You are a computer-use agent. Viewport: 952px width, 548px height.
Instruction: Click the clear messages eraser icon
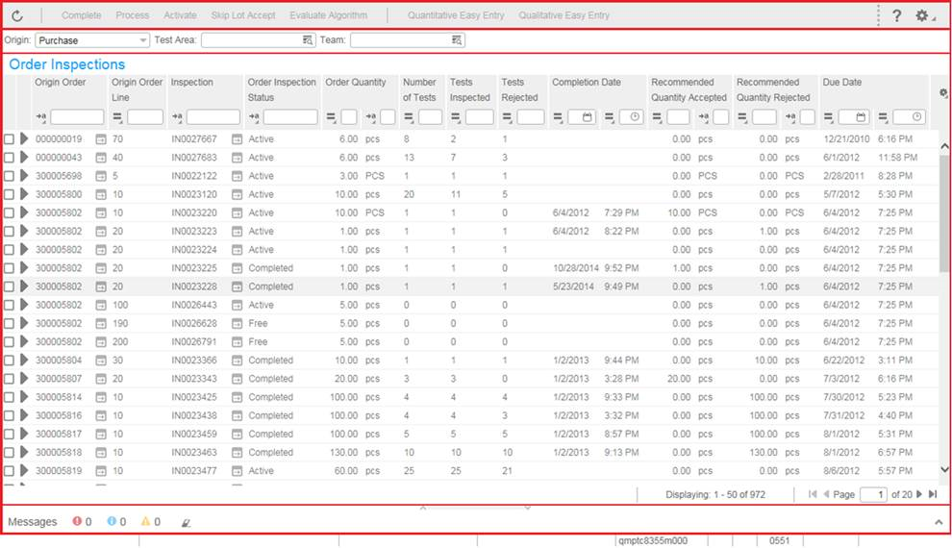coord(186,522)
